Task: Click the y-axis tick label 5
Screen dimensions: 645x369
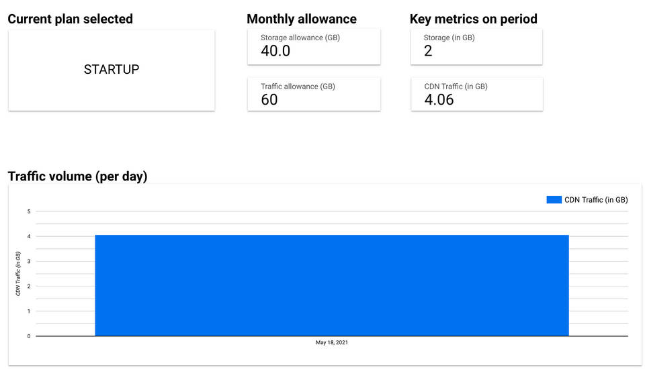Action: [29, 211]
